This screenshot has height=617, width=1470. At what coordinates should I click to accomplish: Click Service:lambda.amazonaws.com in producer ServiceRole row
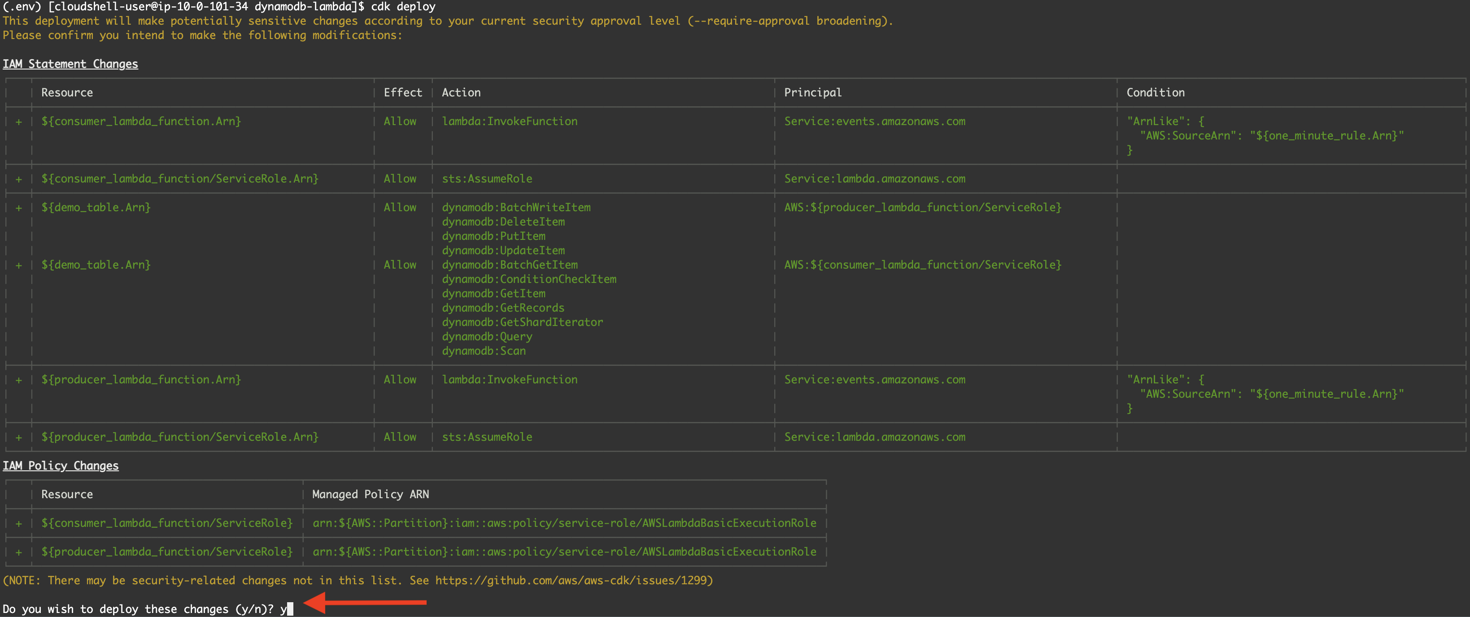875,437
